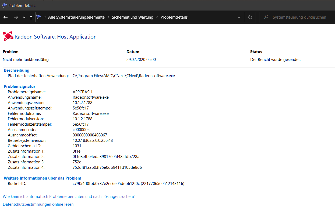Expand chevron after Sicherheit und Wartung
Viewport: 335px width, 213px height.
(157, 17)
